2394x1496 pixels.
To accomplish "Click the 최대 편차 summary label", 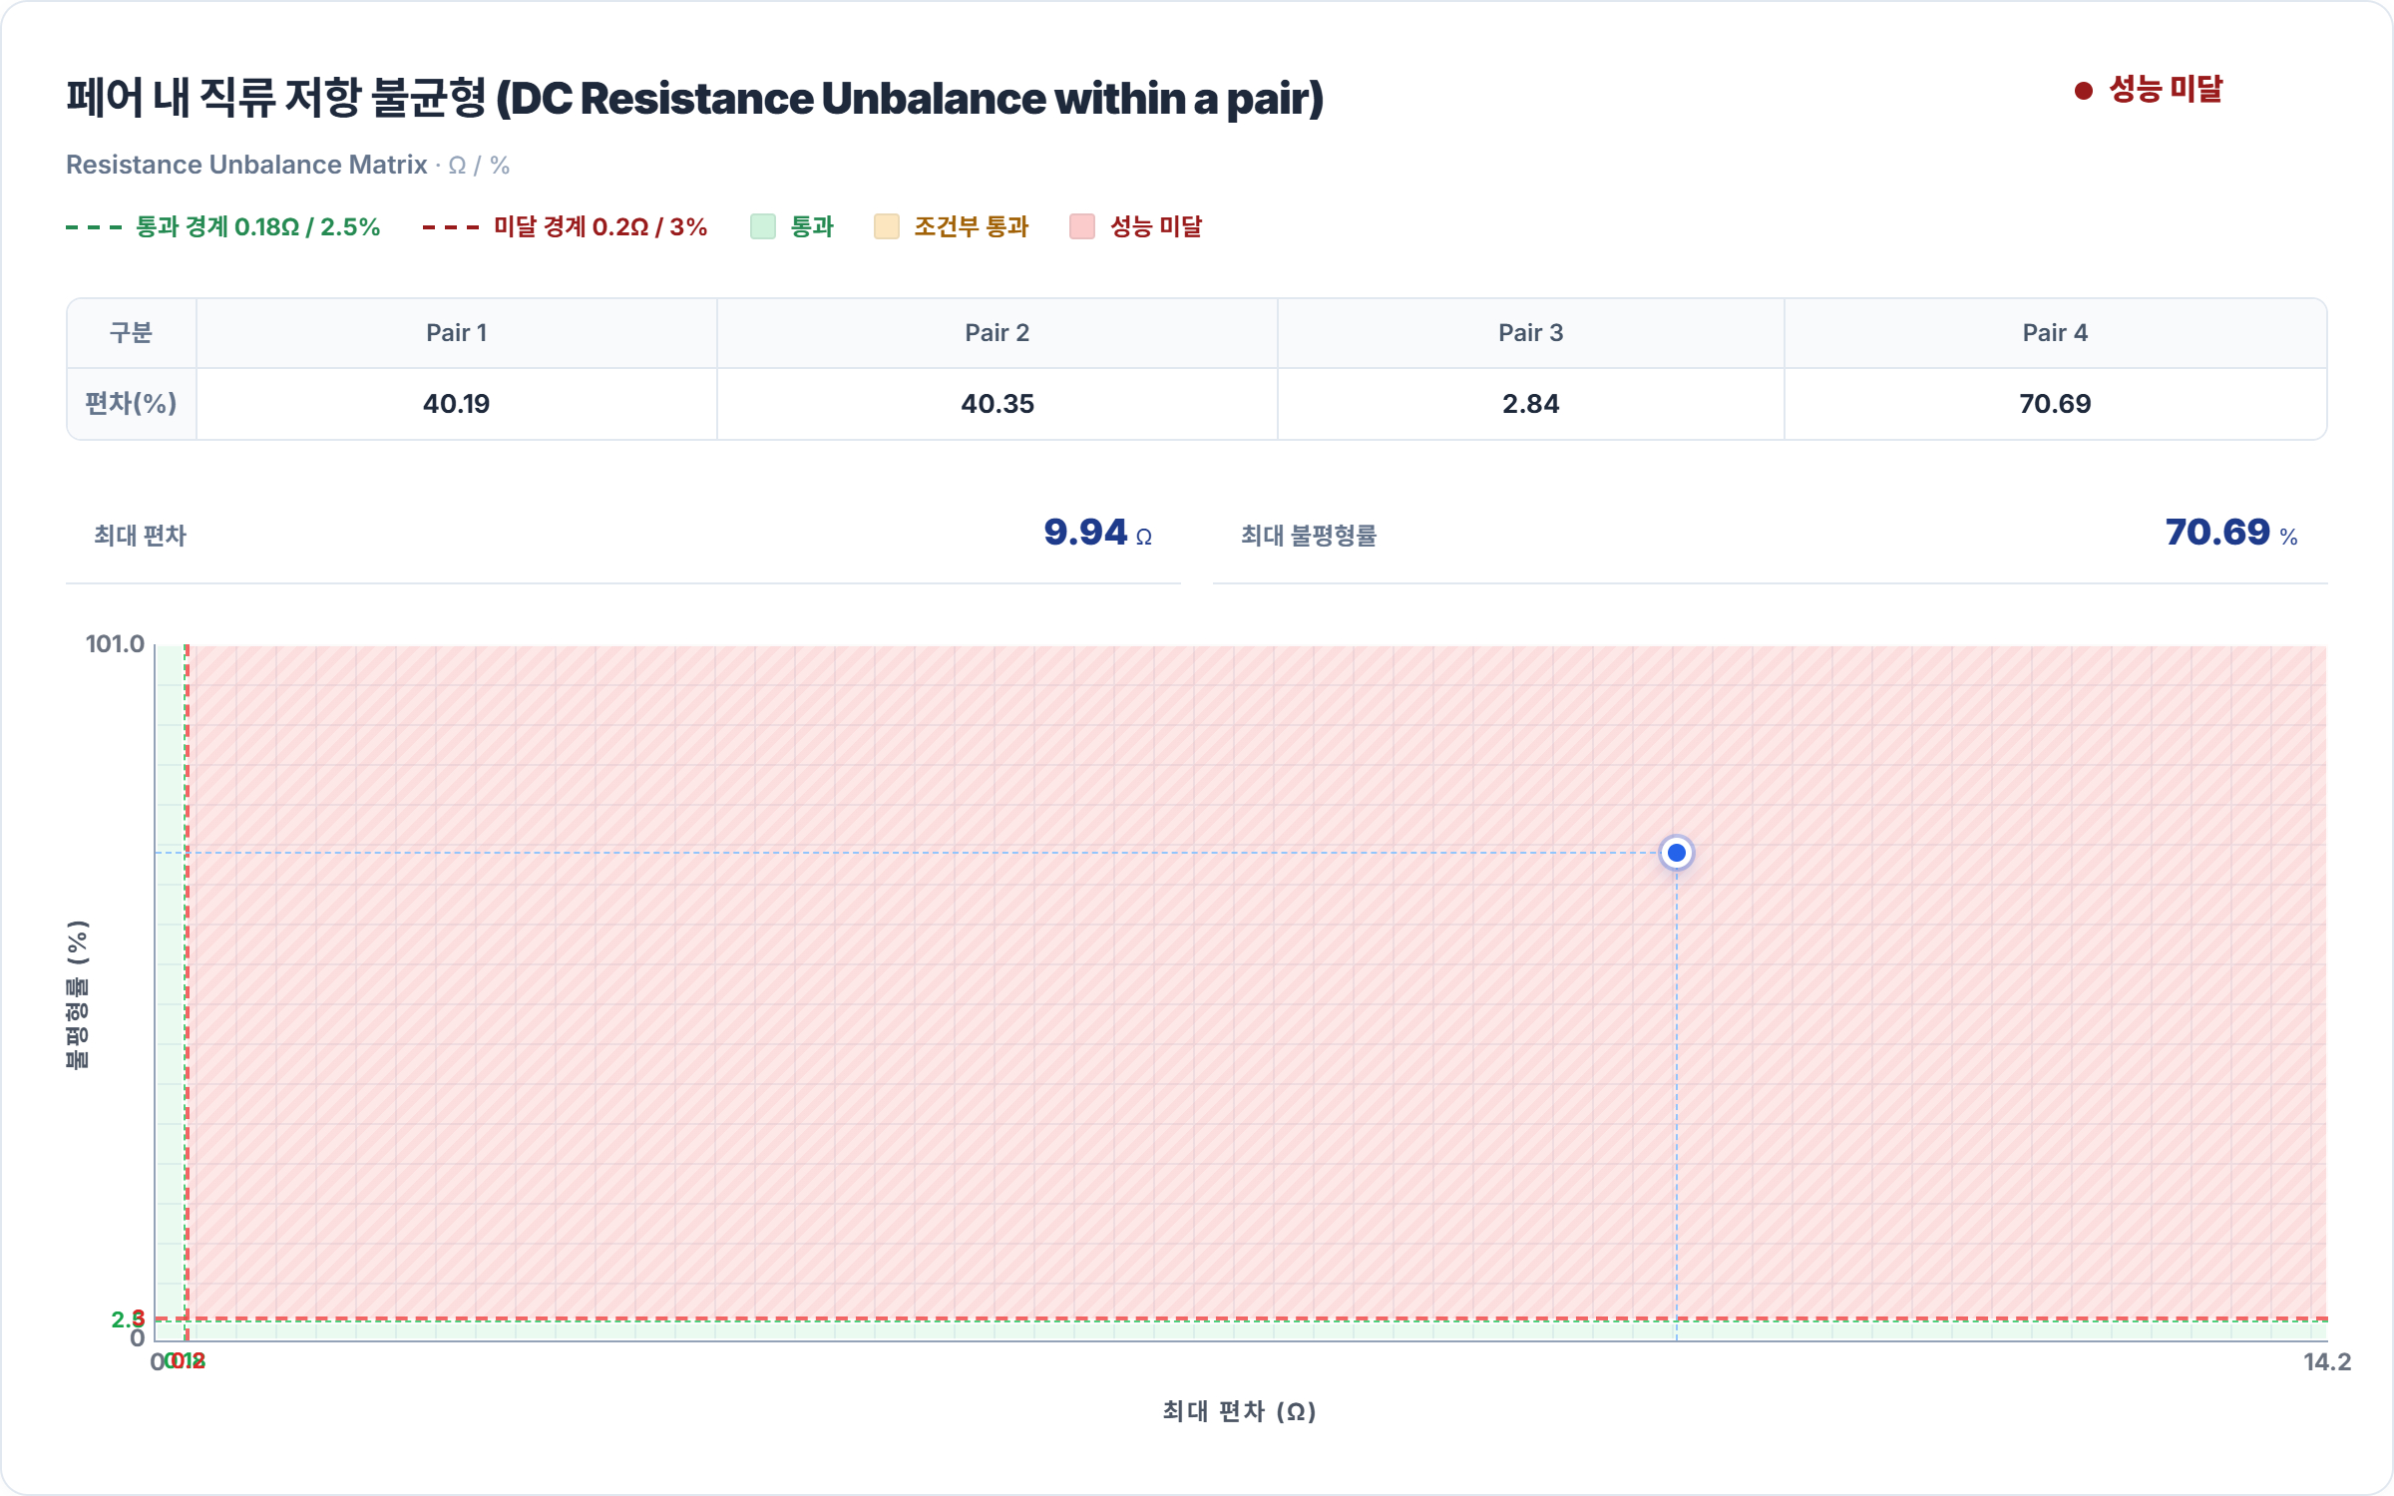I will 140,536.
